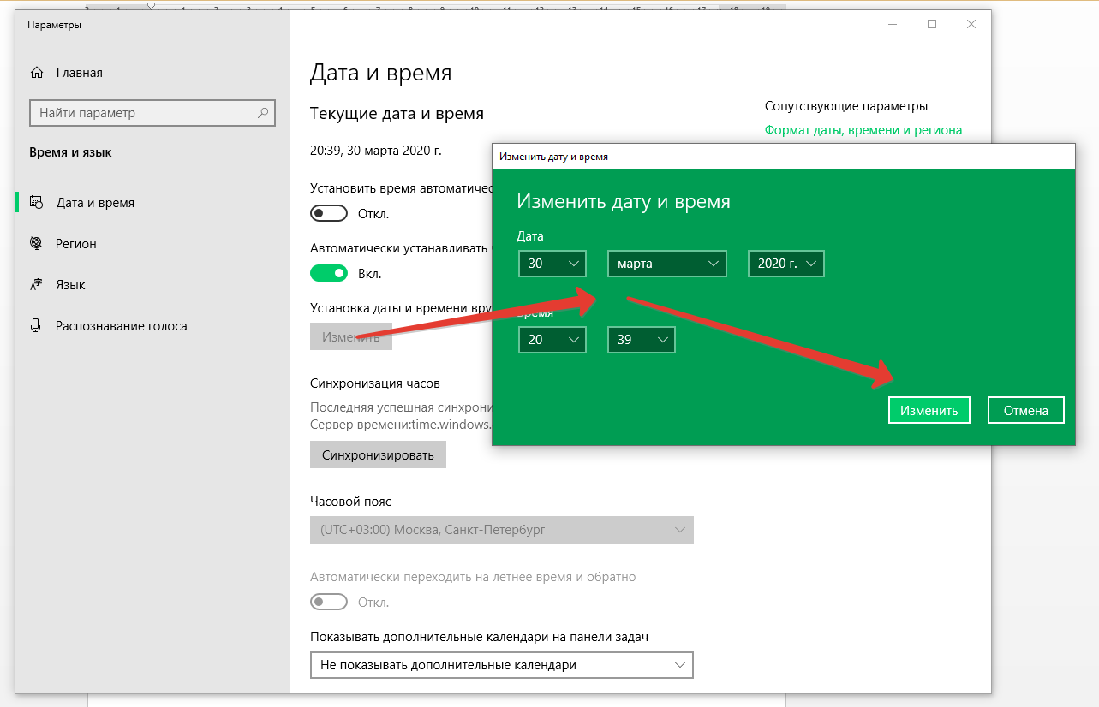Open the minutes dropdown showing 39
Viewport: 1099px width, 707px height.
point(642,340)
